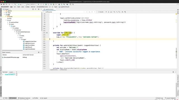Click the onResume method breadcrumb below editor
The height and width of the screenshot is (100, 179).
point(63,70)
